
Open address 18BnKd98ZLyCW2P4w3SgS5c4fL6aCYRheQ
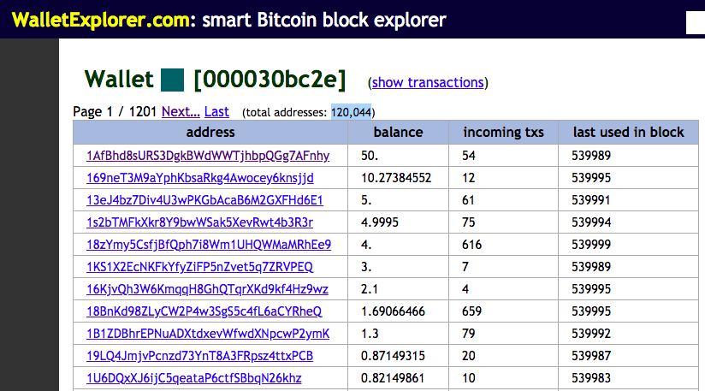point(204,311)
